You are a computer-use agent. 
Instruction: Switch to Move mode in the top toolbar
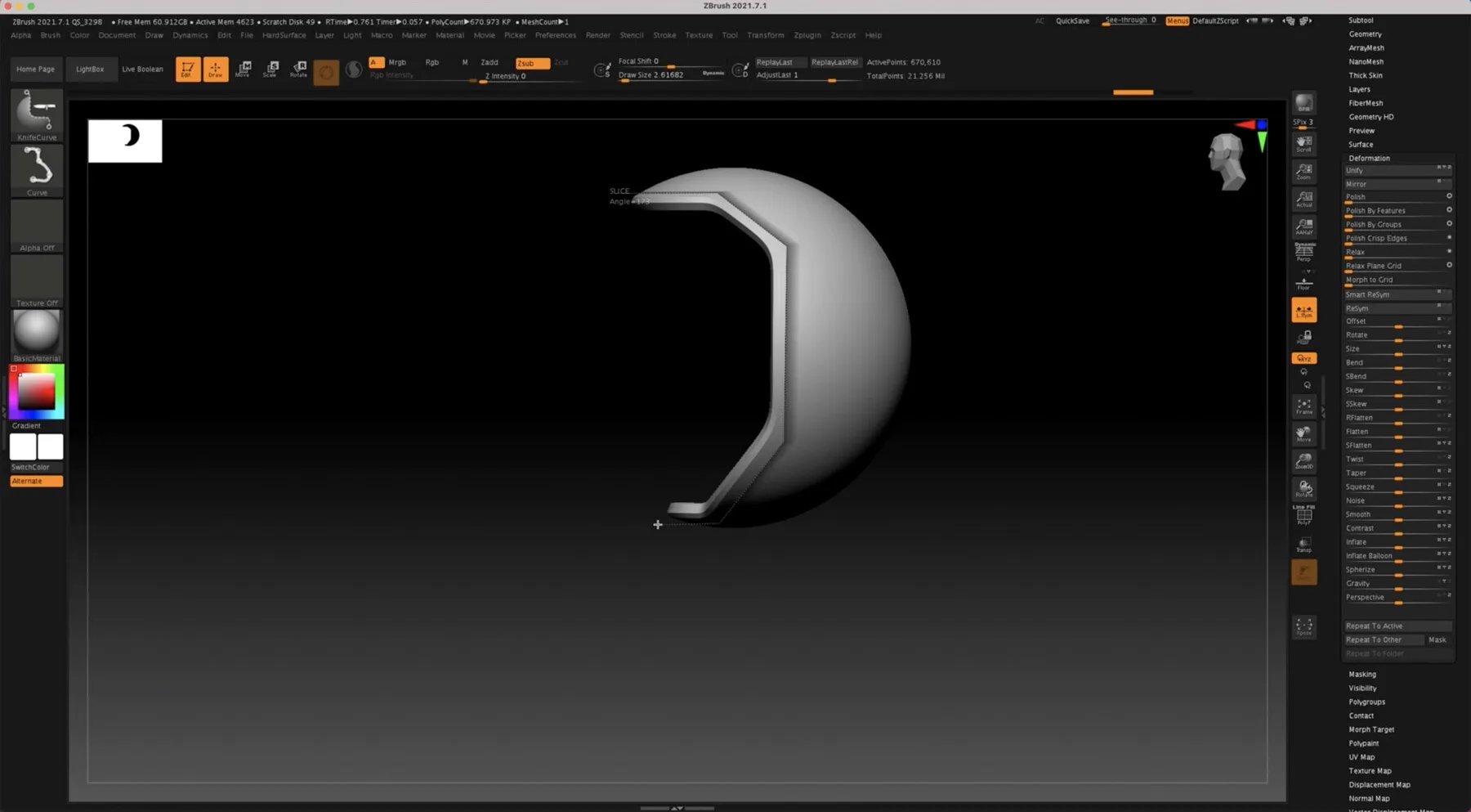coord(244,69)
